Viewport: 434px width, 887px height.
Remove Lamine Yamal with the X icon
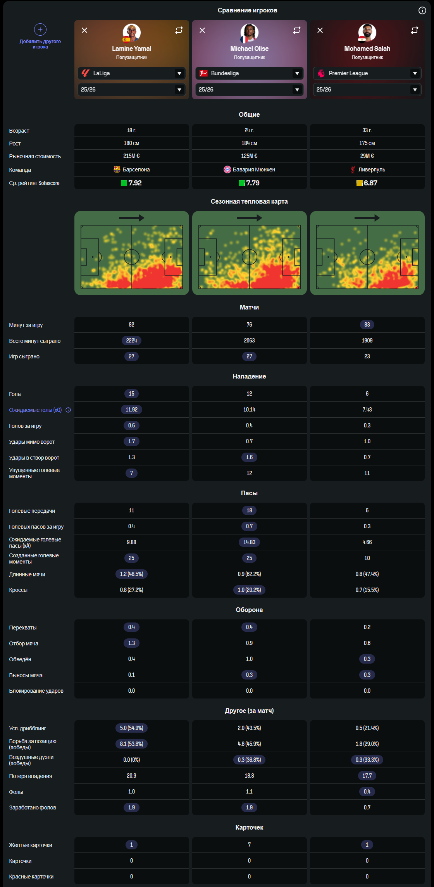coord(84,30)
